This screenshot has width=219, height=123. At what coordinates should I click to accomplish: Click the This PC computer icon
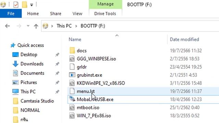click(x=15, y=92)
